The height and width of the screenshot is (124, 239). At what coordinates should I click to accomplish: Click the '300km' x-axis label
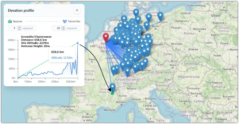42,82
